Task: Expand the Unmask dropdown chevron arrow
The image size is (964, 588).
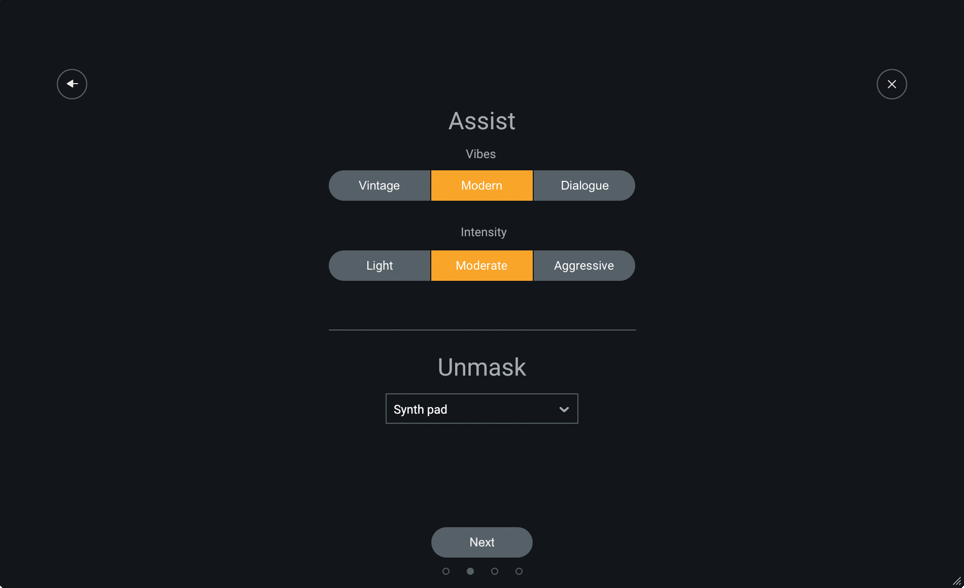Action: 564,409
